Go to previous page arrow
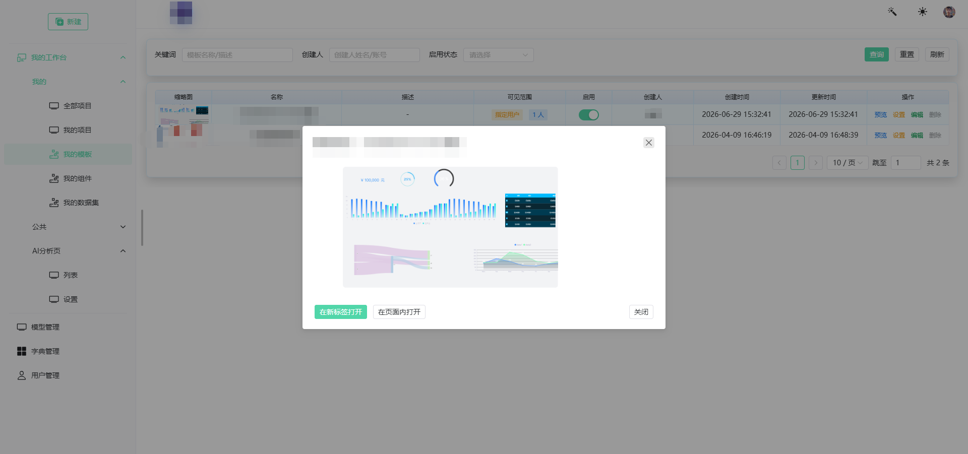 click(779, 163)
